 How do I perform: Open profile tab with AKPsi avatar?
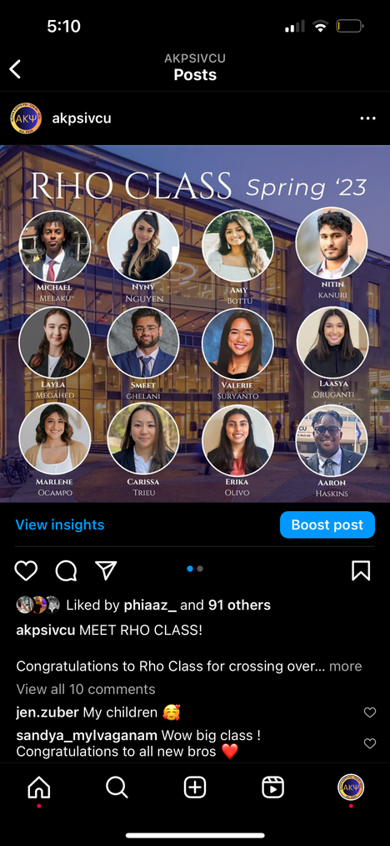tap(351, 787)
